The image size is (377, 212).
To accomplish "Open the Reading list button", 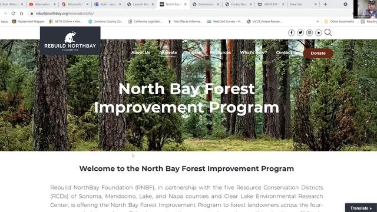I will [369, 21].
